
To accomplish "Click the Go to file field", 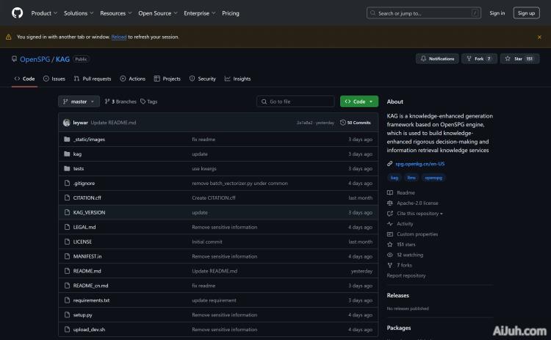I will tap(295, 101).
